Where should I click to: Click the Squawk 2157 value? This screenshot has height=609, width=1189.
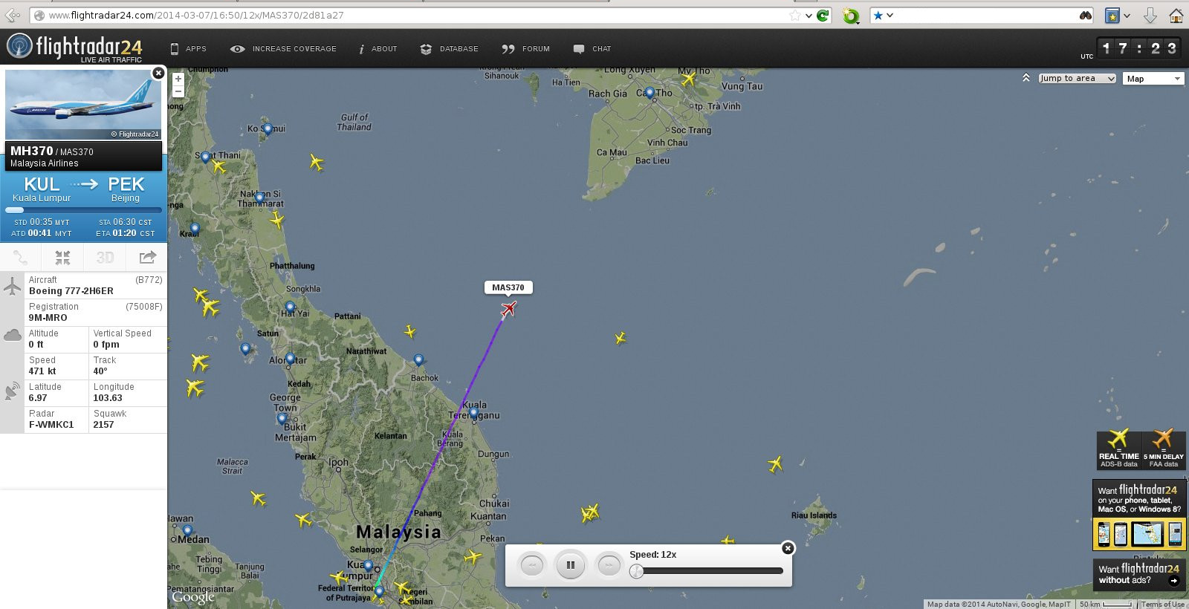(x=103, y=425)
